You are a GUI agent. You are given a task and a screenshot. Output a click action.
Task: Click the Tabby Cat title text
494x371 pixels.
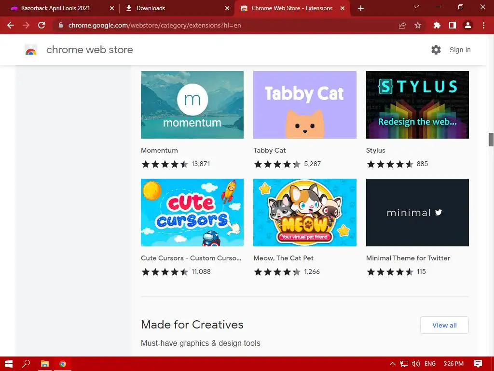pos(270,151)
